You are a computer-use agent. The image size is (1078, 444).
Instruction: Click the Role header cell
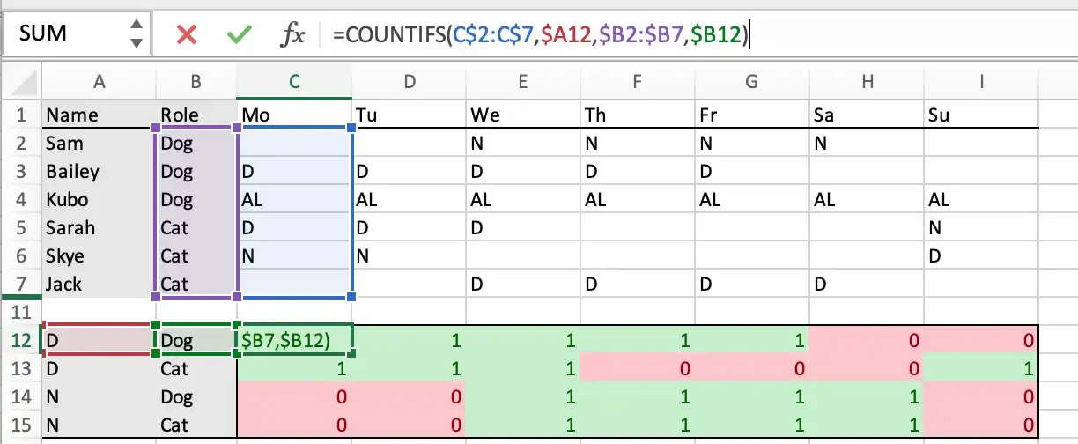coord(196,115)
